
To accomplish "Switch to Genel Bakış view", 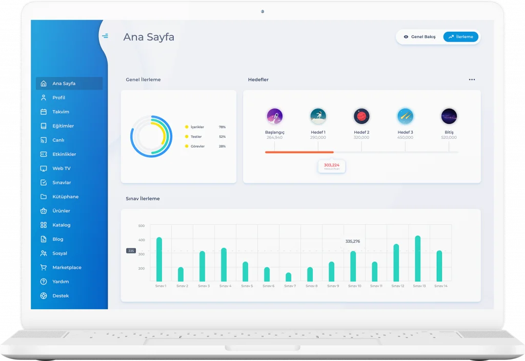I will point(419,37).
